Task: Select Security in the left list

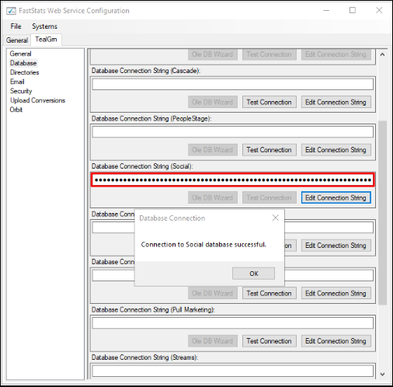Action: (21, 91)
